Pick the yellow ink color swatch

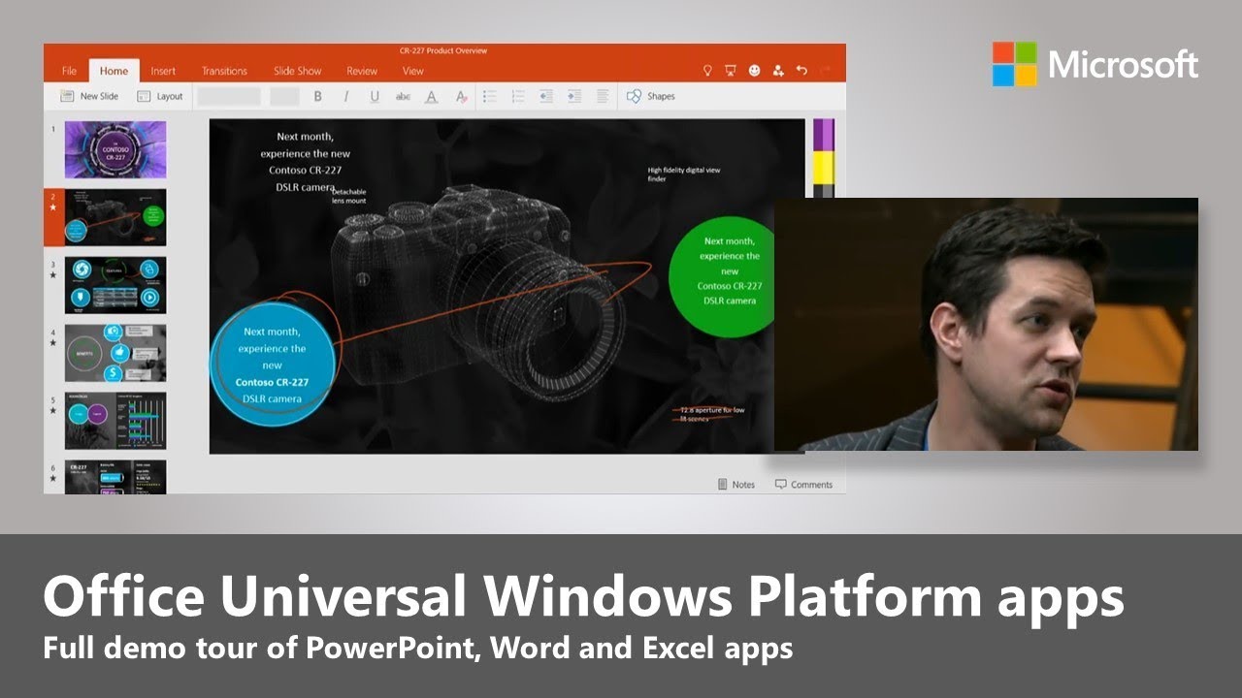point(824,168)
